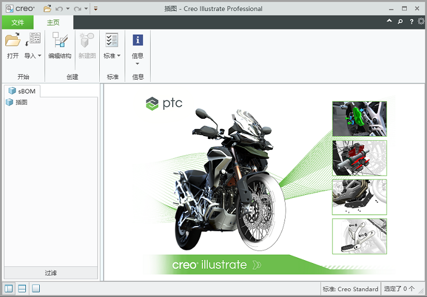The height and width of the screenshot is (297, 427).
Task: Expand the 导入 dropdown arrow
Action: click(39, 55)
